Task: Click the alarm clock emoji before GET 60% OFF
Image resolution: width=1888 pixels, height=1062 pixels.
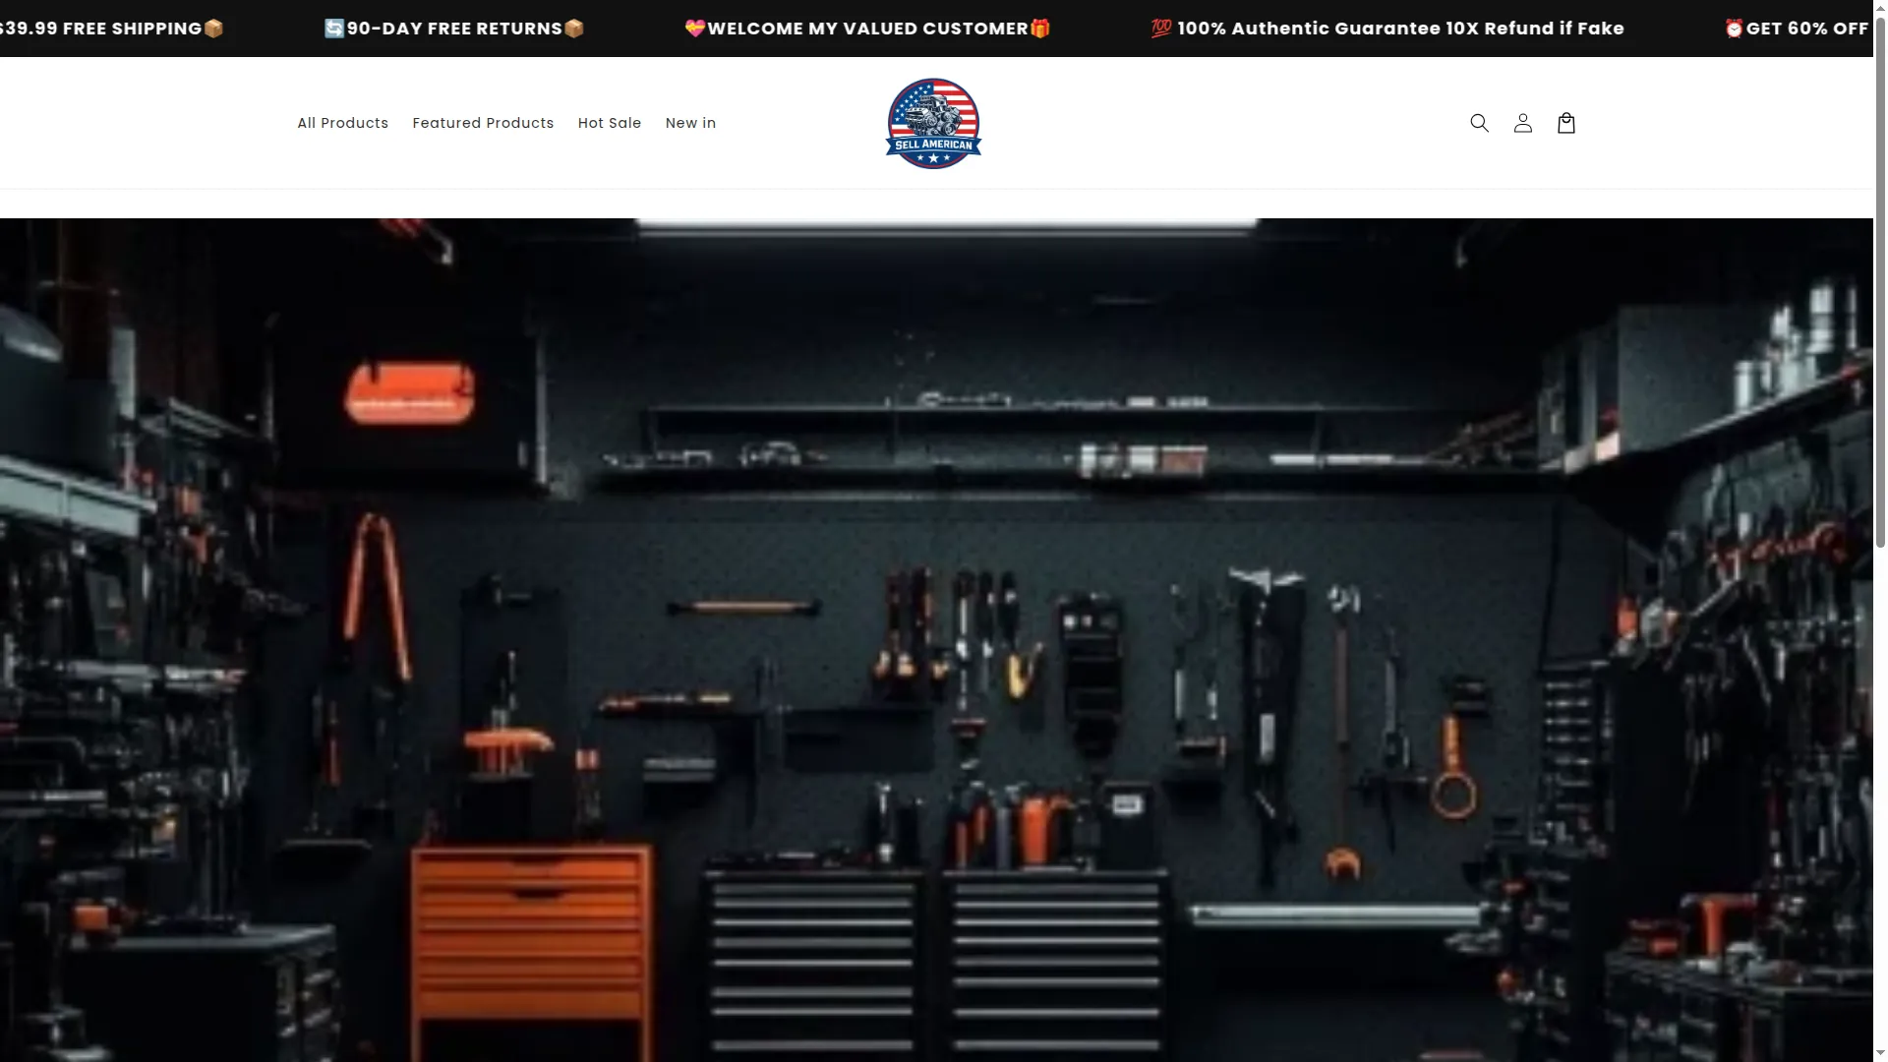Action: pos(1735,29)
